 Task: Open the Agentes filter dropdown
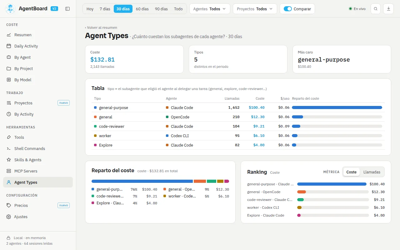pos(210,9)
